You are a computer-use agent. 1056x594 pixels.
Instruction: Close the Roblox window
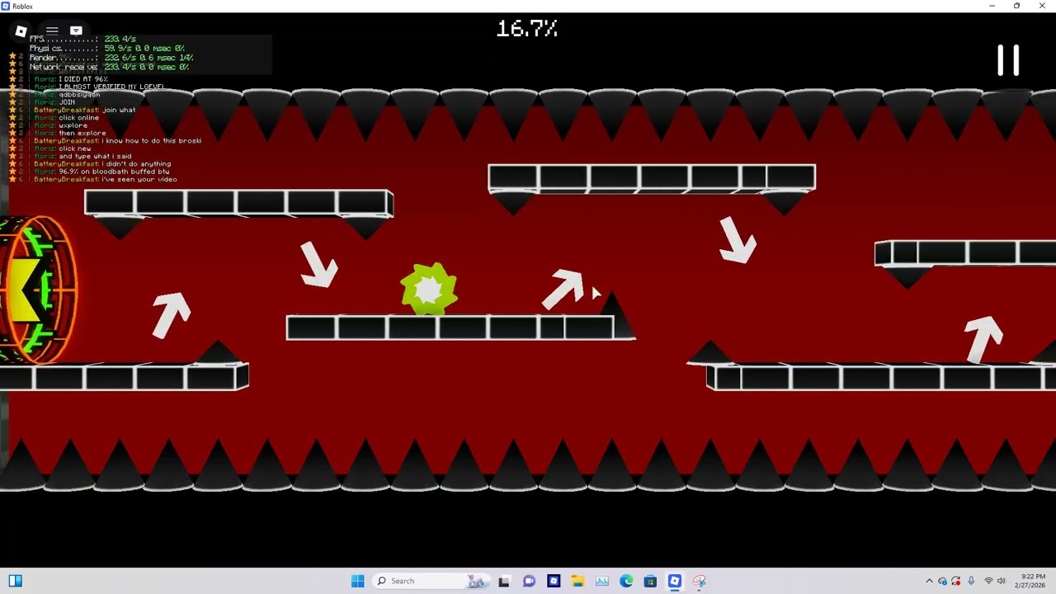point(1042,6)
